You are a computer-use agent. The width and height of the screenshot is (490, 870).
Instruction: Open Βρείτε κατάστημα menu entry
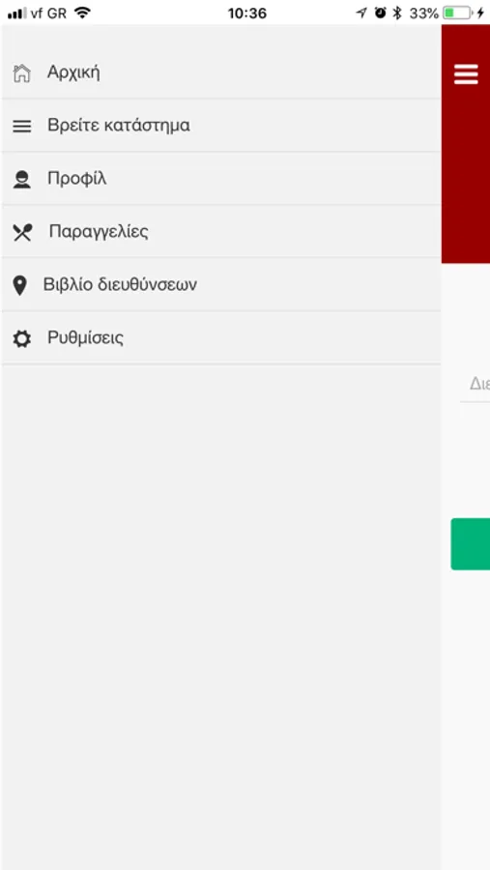[x=221, y=126]
